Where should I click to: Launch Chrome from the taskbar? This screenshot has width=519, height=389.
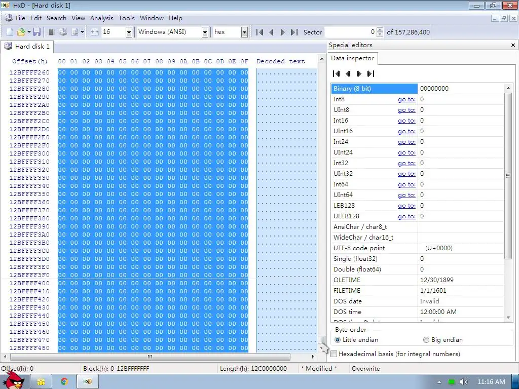coord(64,382)
